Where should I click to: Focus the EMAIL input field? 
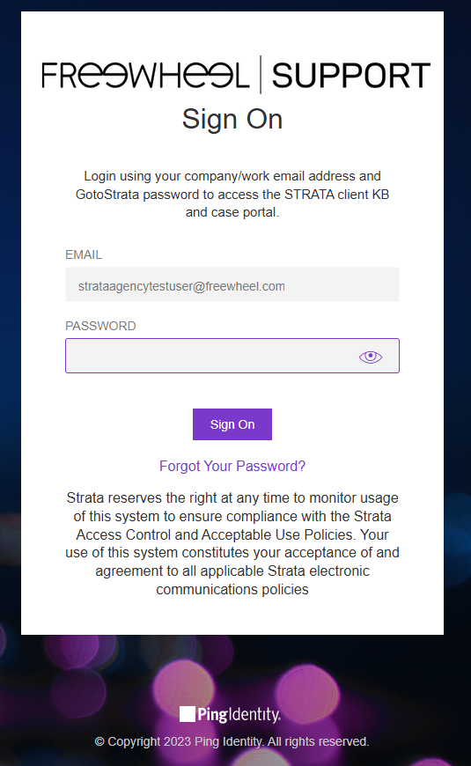232,284
